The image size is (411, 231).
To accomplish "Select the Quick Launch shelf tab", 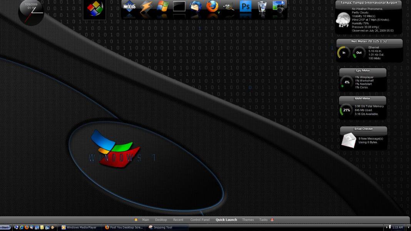I will pyautogui.click(x=226, y=220).
